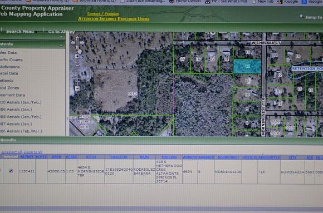Pan the map left with the west arrow
This screenshot has width=323, height=213.
pos(73,43)
